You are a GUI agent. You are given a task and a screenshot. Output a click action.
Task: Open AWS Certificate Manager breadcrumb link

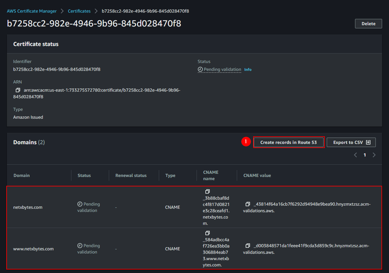[32, 11]
